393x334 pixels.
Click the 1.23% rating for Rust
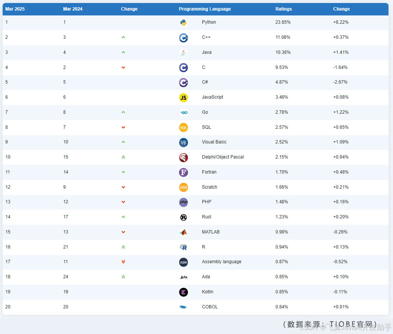pyautogui.click(x=281, y=217)
